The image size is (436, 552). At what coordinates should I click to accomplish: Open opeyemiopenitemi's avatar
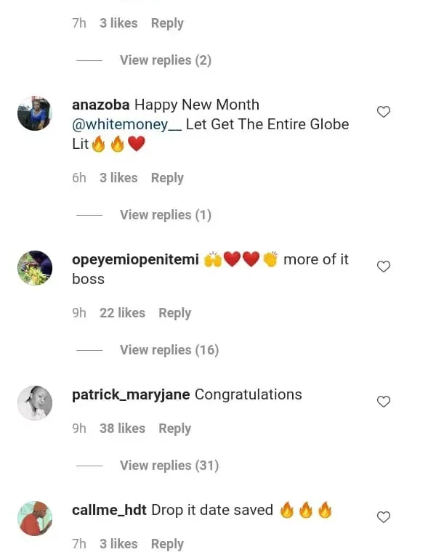35,268
